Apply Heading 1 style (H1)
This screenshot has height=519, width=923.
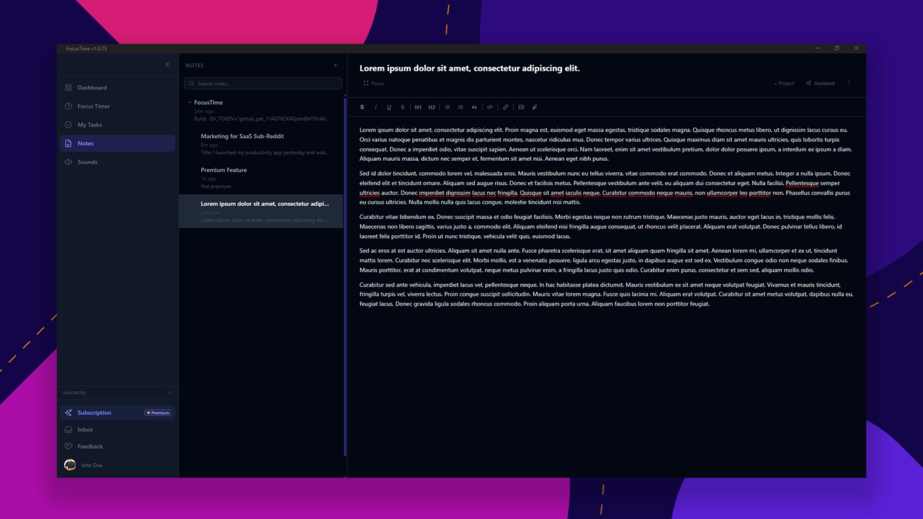pyautogui.click(x=418, y=107)
